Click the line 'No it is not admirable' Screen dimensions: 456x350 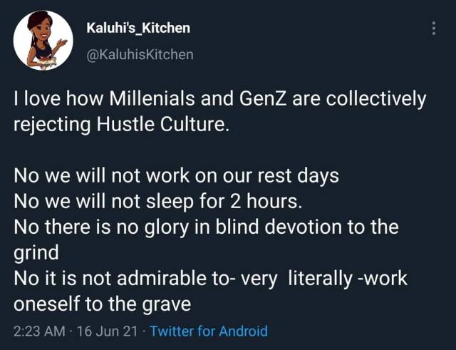tap(210, 279)
